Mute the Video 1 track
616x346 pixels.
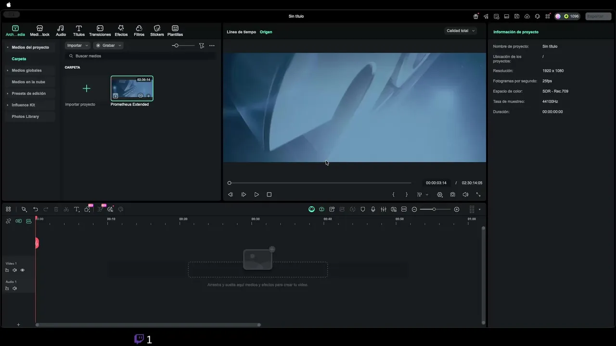(14, 270)
